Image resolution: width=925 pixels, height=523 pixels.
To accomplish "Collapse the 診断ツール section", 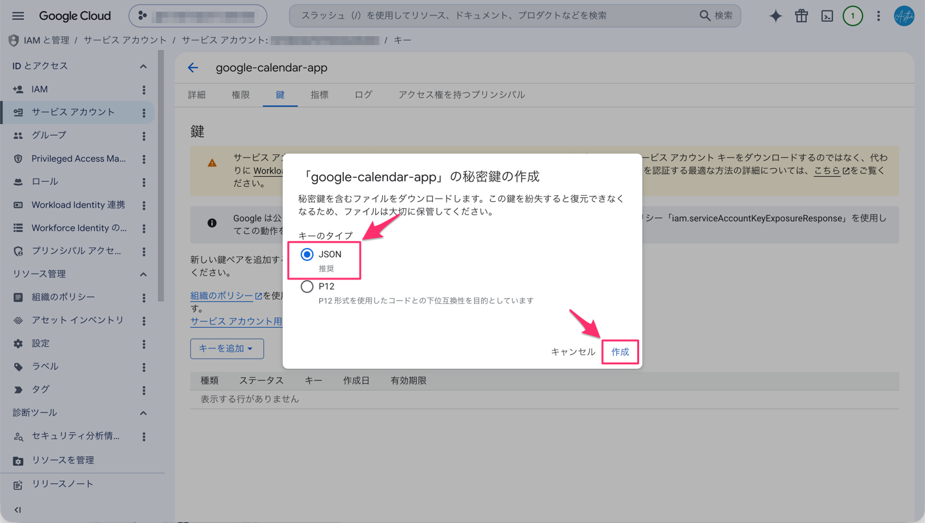I will [143, 413].
